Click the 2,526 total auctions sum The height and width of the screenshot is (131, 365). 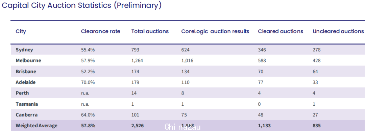point(138,126)
